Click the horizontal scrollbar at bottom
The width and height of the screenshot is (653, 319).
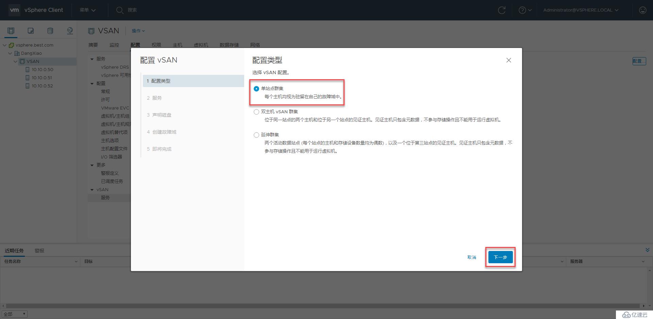(323, 306)
